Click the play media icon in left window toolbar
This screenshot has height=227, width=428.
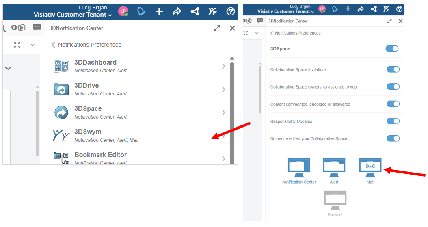22,28
